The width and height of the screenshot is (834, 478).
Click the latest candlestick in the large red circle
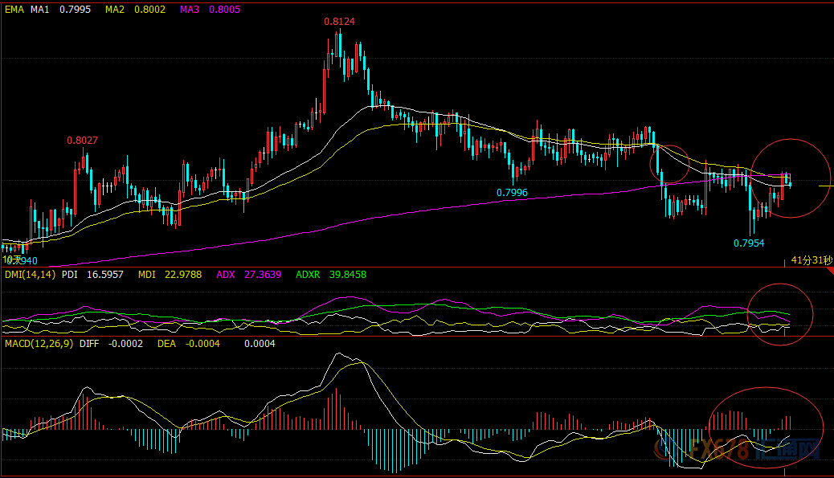coord(791,184)
